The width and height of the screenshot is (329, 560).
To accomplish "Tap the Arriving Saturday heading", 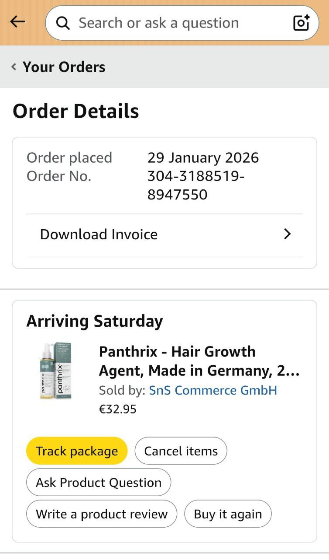I will 95,321.
